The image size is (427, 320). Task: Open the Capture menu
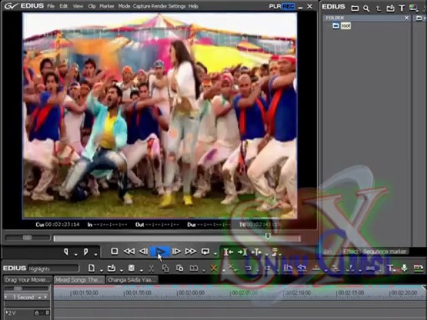point(141,6)
